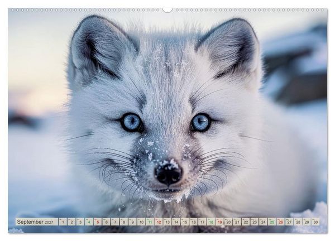Select day 23 in the calendar strip
Image resolution: width=335 pixels, height=241 pixels.
(255, 222)
